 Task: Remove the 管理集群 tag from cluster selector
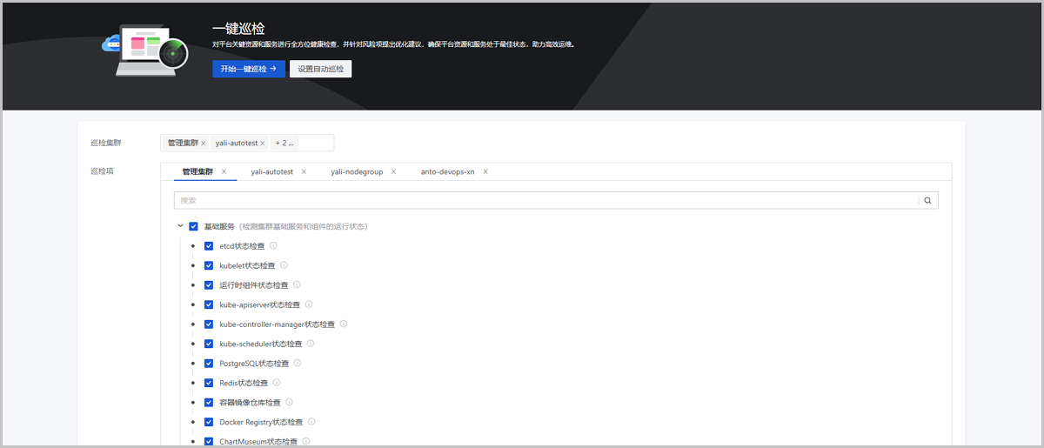pos(204,143)
